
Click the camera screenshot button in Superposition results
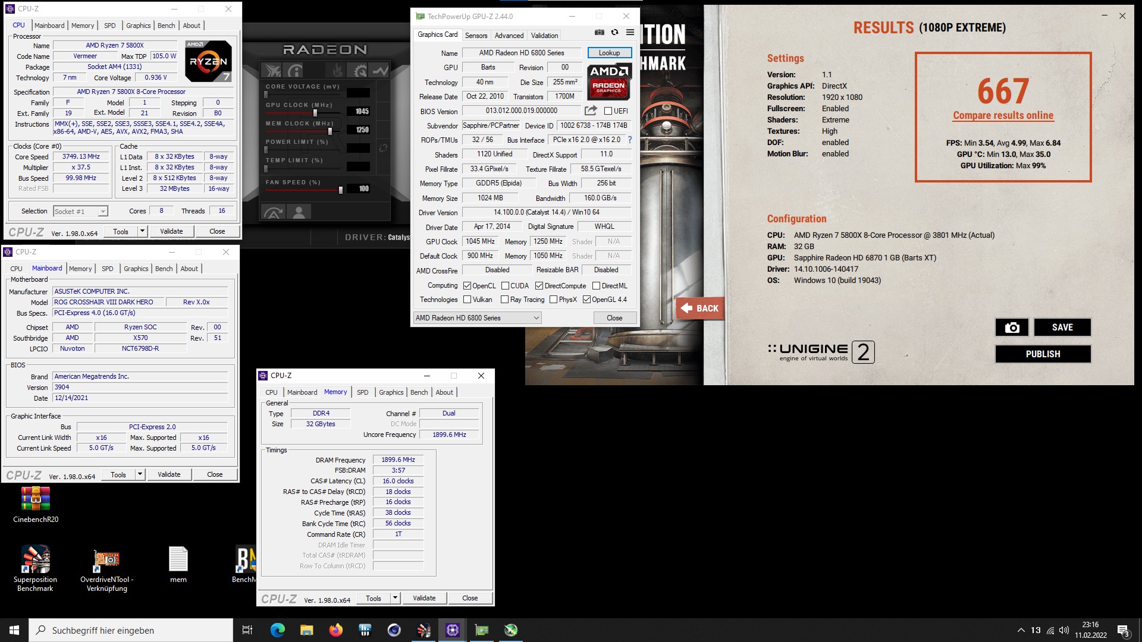point(1012,328)
